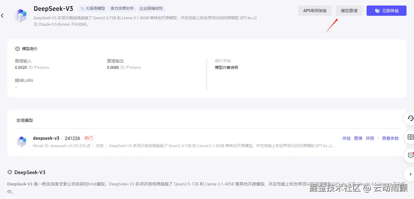Open the 模型计费说明 link
Viewport: 414px width, 199px height.
click(226, 67)
